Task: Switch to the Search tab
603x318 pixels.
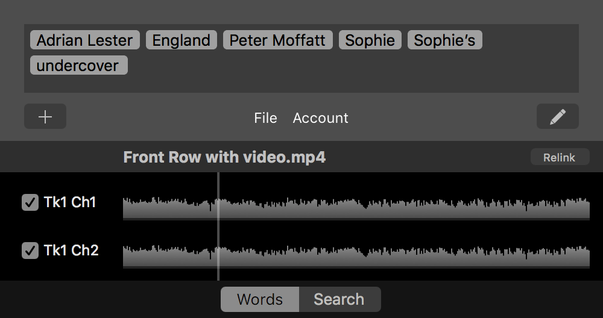Action: coord(339,299)
